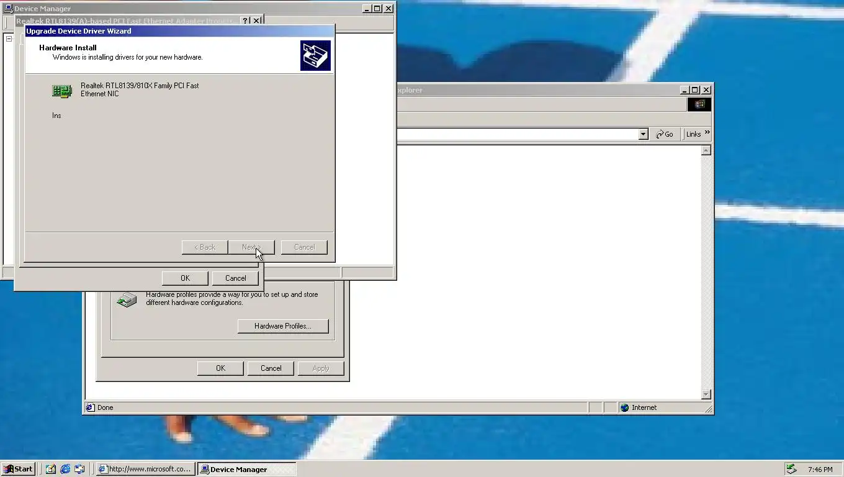Click the Device Manager taskbar button
The image size is (844, 477).
[247, 469]
